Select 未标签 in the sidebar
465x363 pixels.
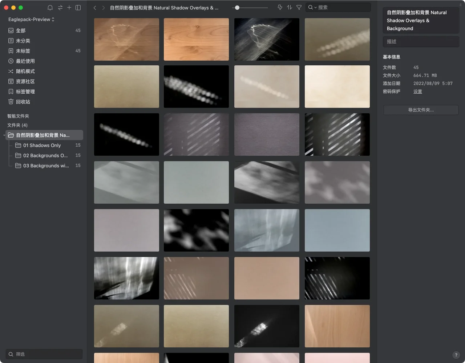click(44, 51)
